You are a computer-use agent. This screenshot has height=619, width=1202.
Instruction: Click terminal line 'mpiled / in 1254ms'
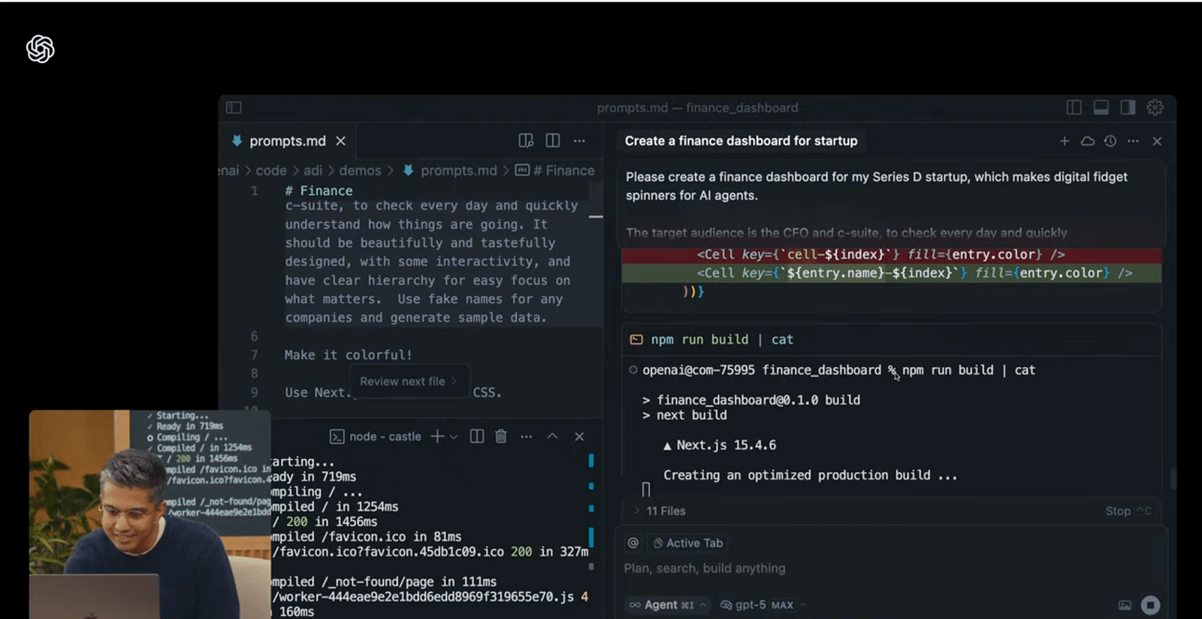(x=335, y=506)
